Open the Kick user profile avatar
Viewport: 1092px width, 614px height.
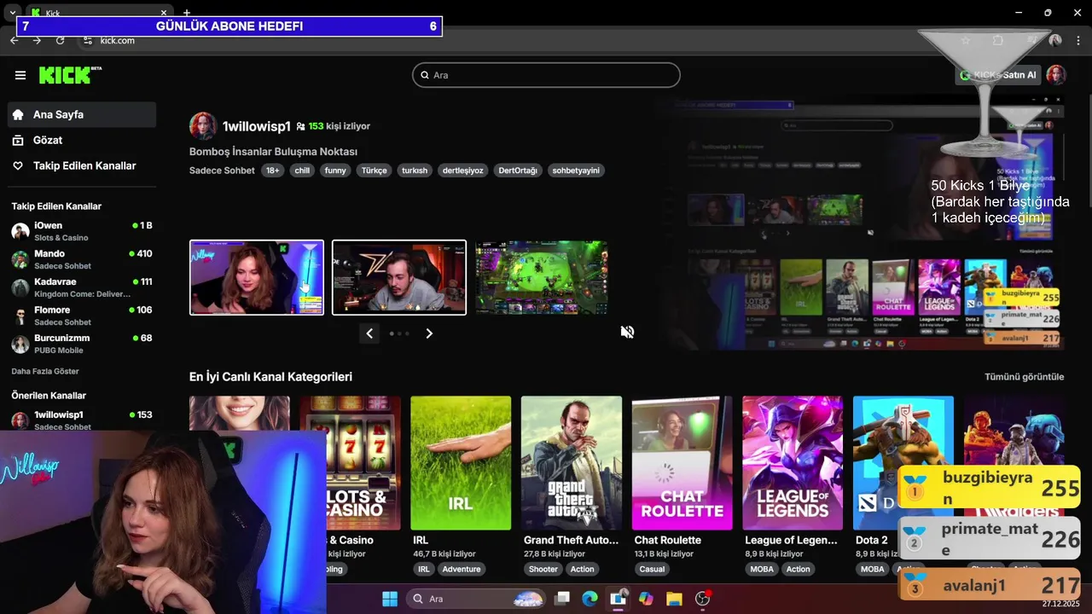pos(1057,75)
